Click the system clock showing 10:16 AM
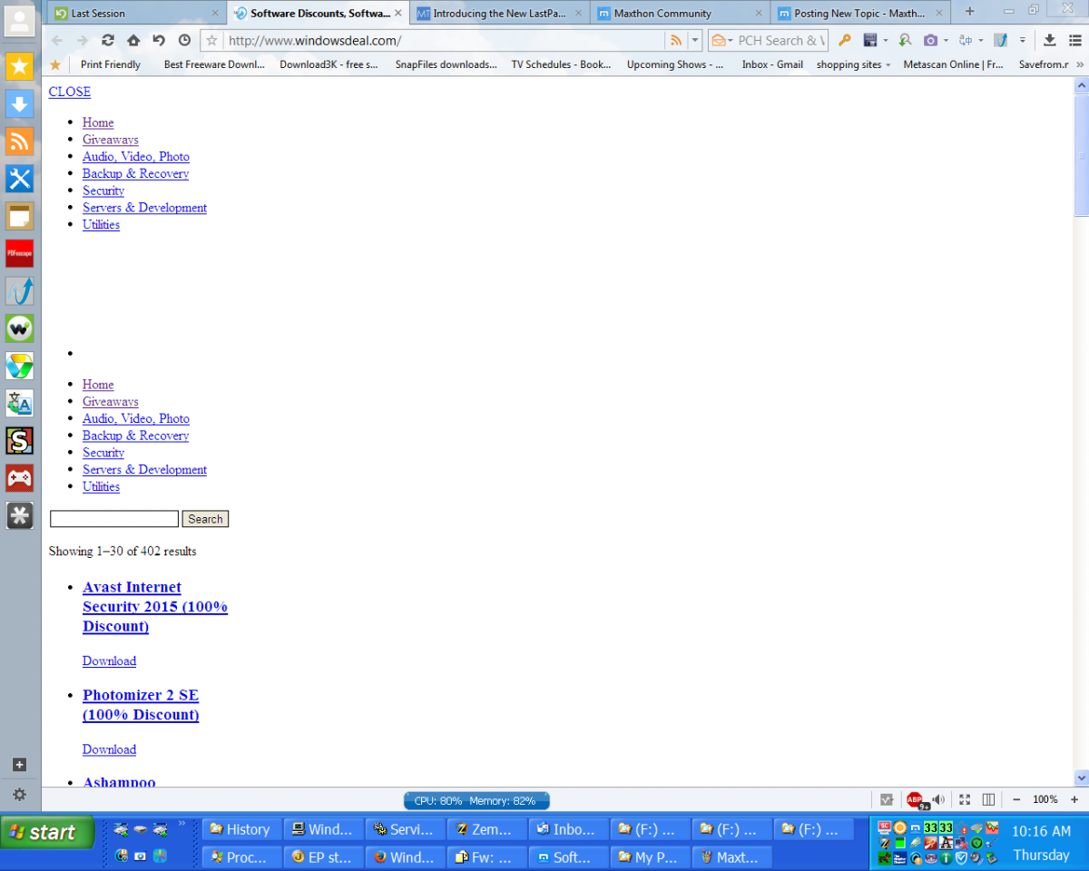Image resolution: width=1089 pixels, height=871 pixels. pyautogui.click(x=1041, y=830)
